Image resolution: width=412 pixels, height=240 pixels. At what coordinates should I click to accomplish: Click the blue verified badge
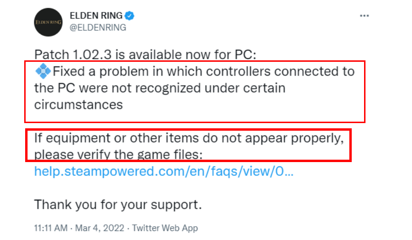[x=130, y=16]
